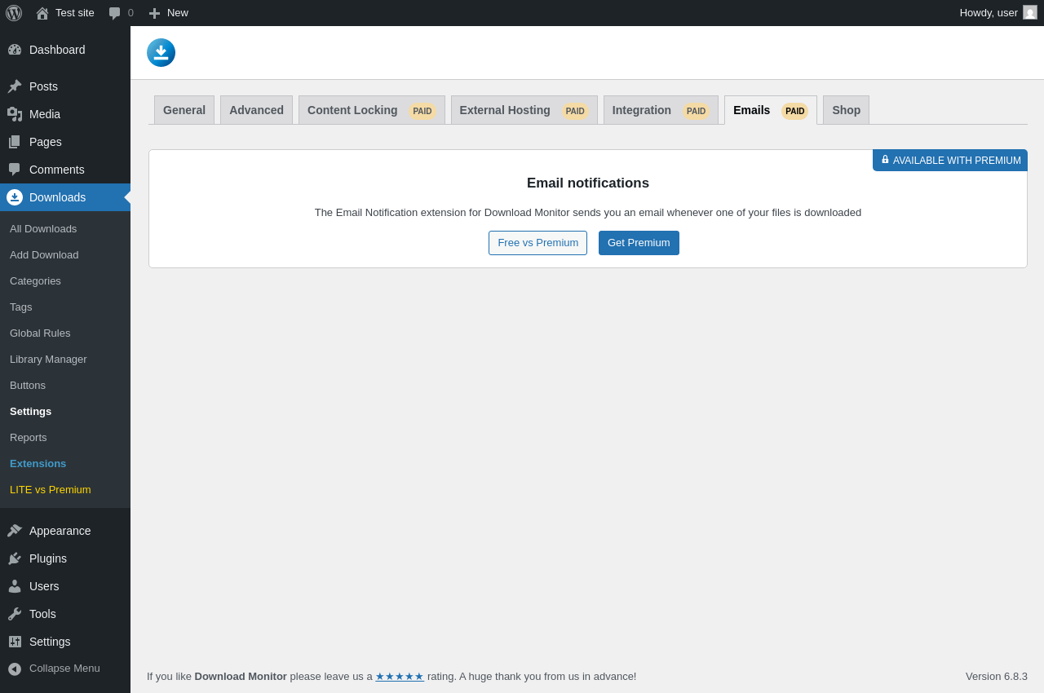Click the Plugins plug icon
Screen dimensions: 1044x693
pyautogui.click(x=15, y=558)
